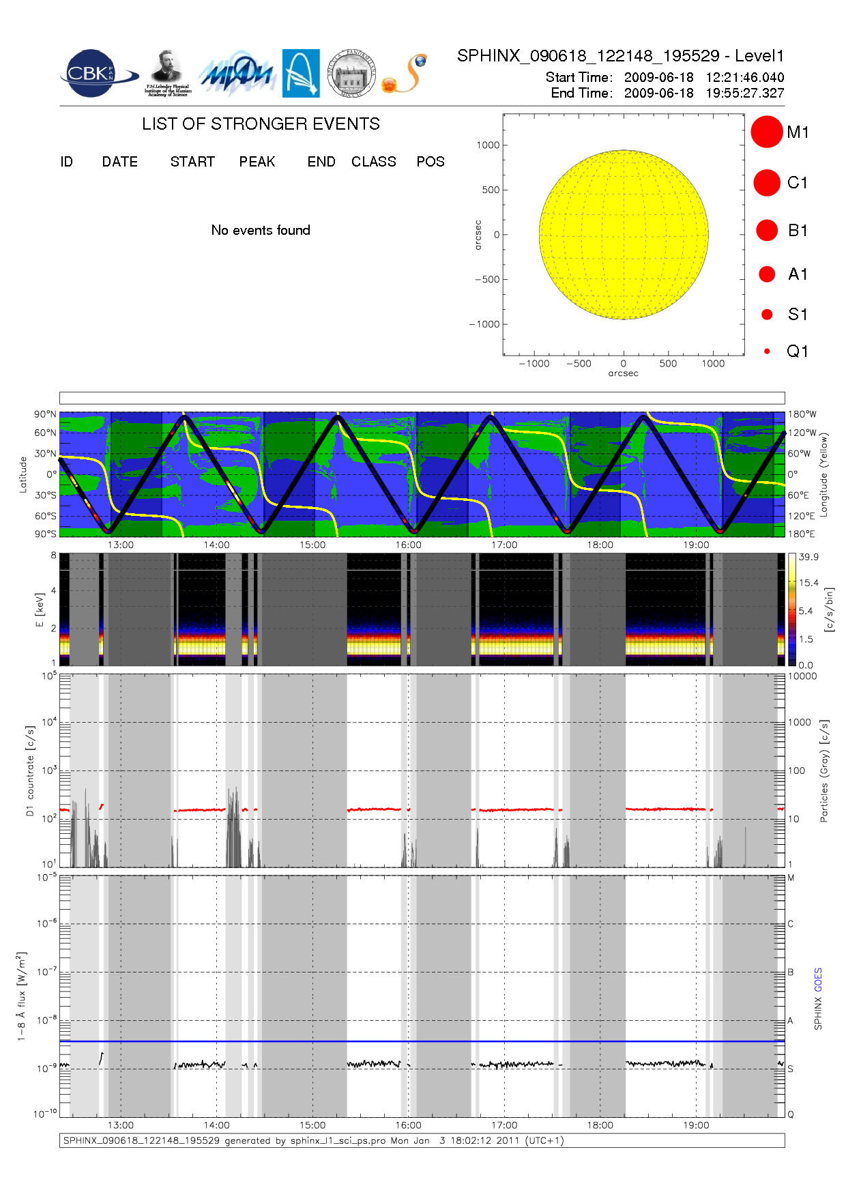This screenshot has width=846, height=1197.
Task: Click the blue MIFI script logo
Action: (237, 74)
